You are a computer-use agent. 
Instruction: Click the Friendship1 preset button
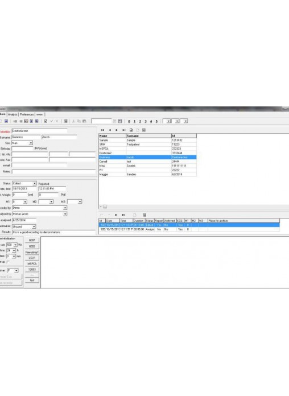point(32,252)
